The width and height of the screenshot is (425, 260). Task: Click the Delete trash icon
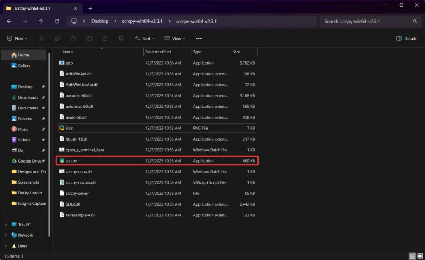pos(121,39)
